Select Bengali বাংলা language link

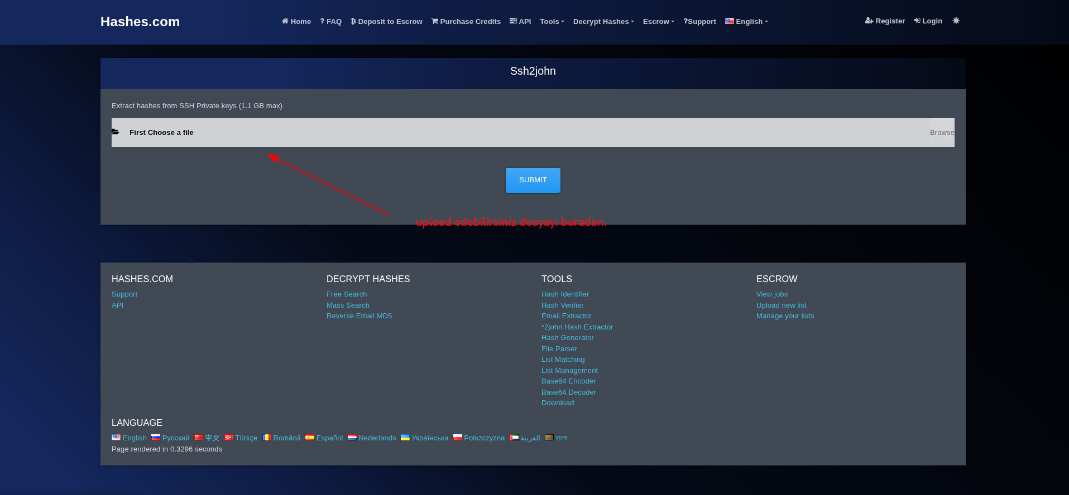pyautogui.click(x=557, y=438)
